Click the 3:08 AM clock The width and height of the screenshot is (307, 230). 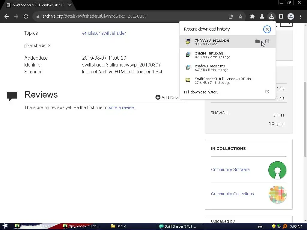(296, 226)
